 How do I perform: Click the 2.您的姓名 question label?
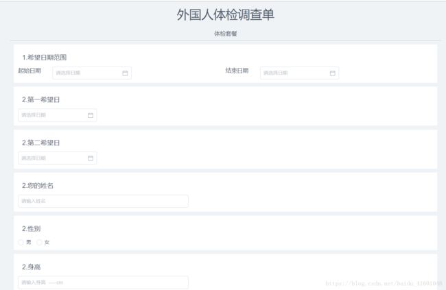(38, 186)
